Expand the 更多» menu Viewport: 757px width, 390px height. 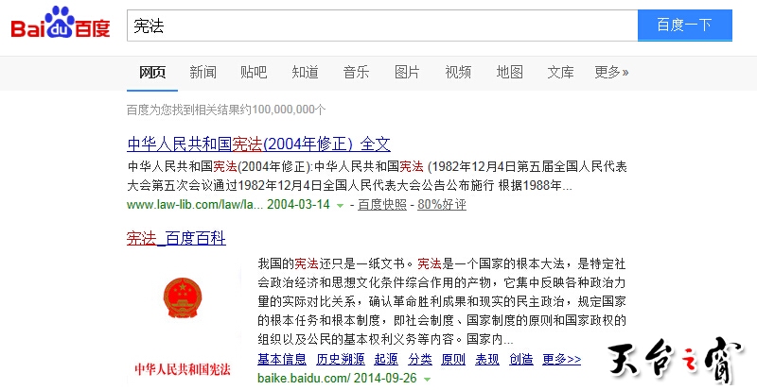click(611, 73)
